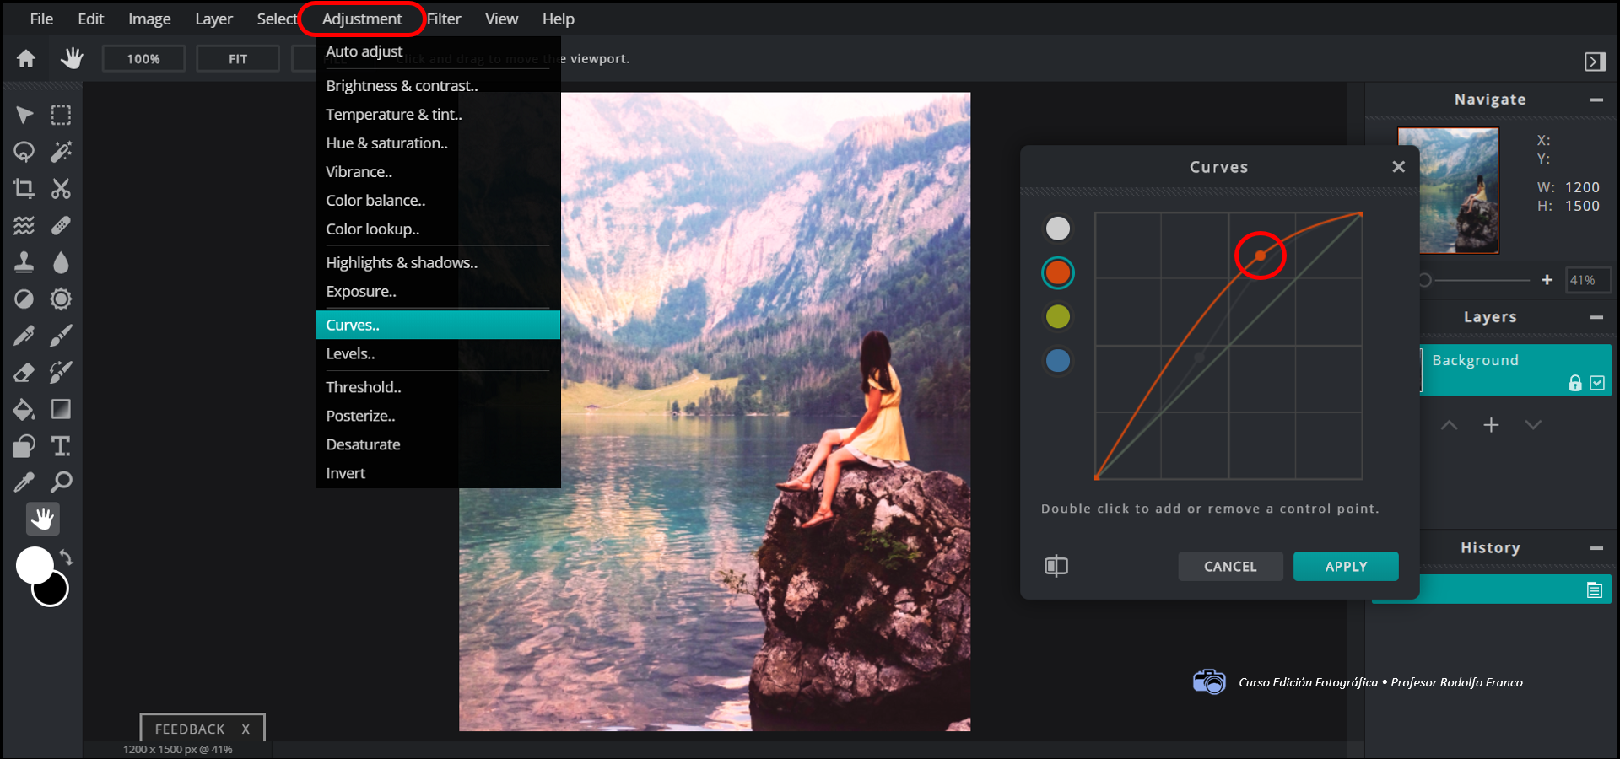1620x759 pixels.
Task: Click the Navigate panel image thumbnail
Action: (1448, 190)
